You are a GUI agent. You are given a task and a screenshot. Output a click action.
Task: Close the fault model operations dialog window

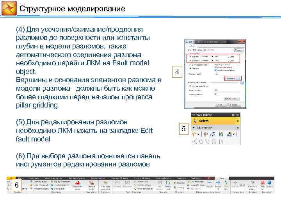coord(242,41)
